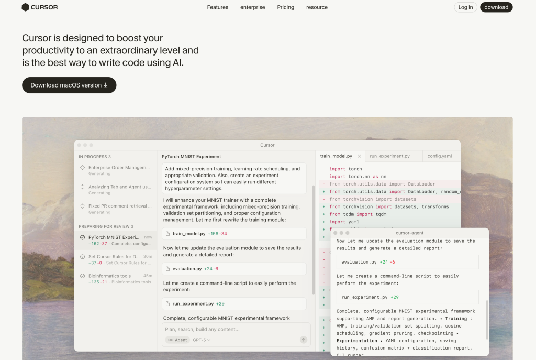The width and height of the screenshot is (536, 360).
Task: Open Features in the top navigation
Action: point(217,7)
